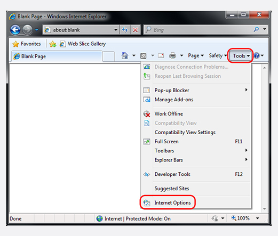This screenshot has height=236, width=278.
Task: Toggle Work Offline in the menu
Action: [x=196, y=113]
